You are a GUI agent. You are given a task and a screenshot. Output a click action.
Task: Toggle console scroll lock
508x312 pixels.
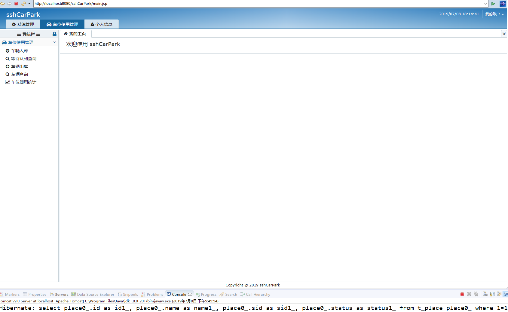tap(492, 294)
